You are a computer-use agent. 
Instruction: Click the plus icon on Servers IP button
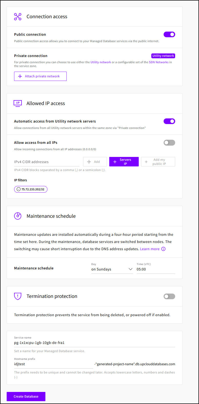(115, 162)
